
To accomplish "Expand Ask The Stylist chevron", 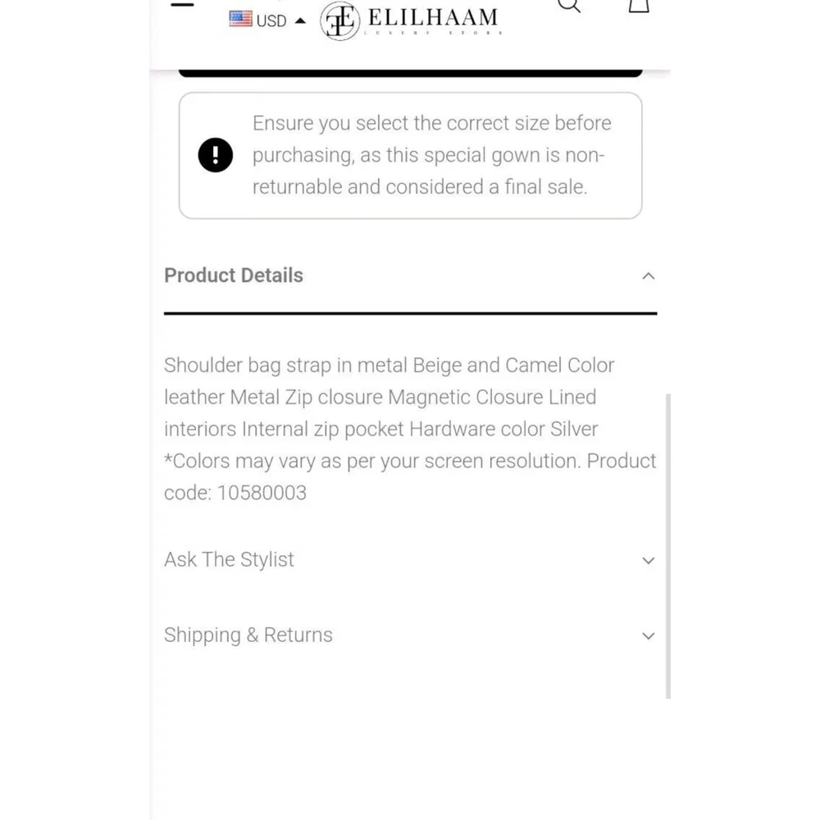I will tap(649, 561).
